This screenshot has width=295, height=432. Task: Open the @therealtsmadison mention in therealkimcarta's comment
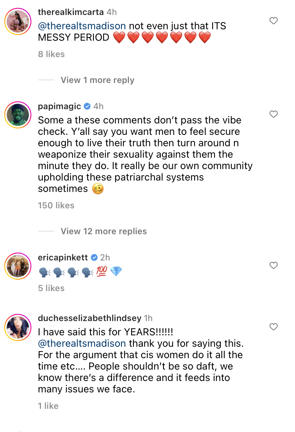point(81,26)
